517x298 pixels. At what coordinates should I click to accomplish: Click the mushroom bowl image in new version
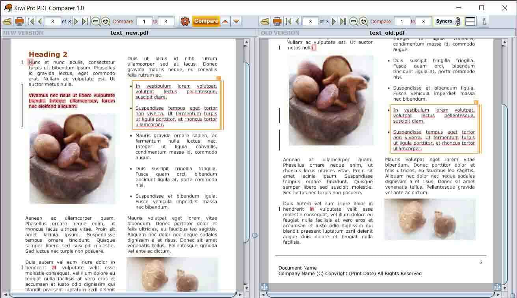[73, 159]
